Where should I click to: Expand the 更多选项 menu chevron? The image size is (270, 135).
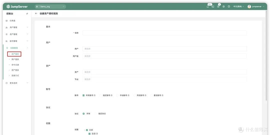(x=27, y=83)
